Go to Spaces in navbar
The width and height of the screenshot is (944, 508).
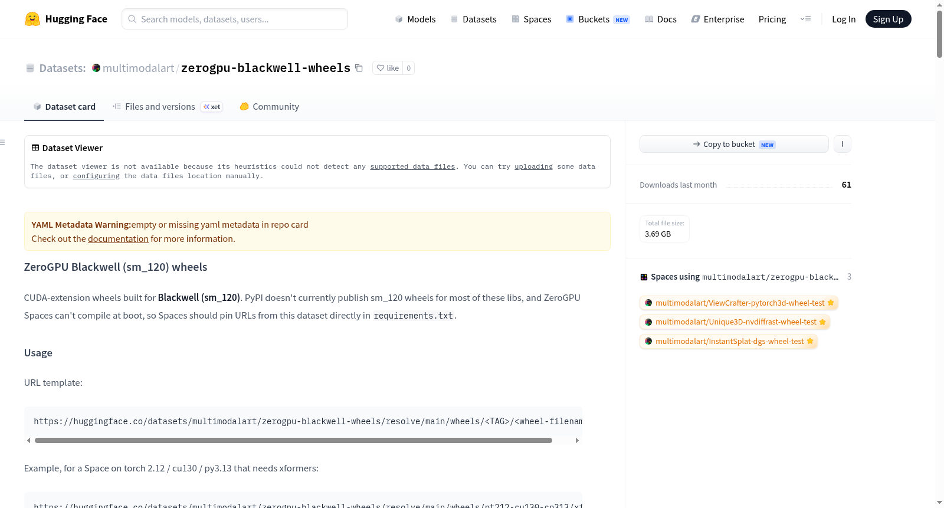pos(532,19)
